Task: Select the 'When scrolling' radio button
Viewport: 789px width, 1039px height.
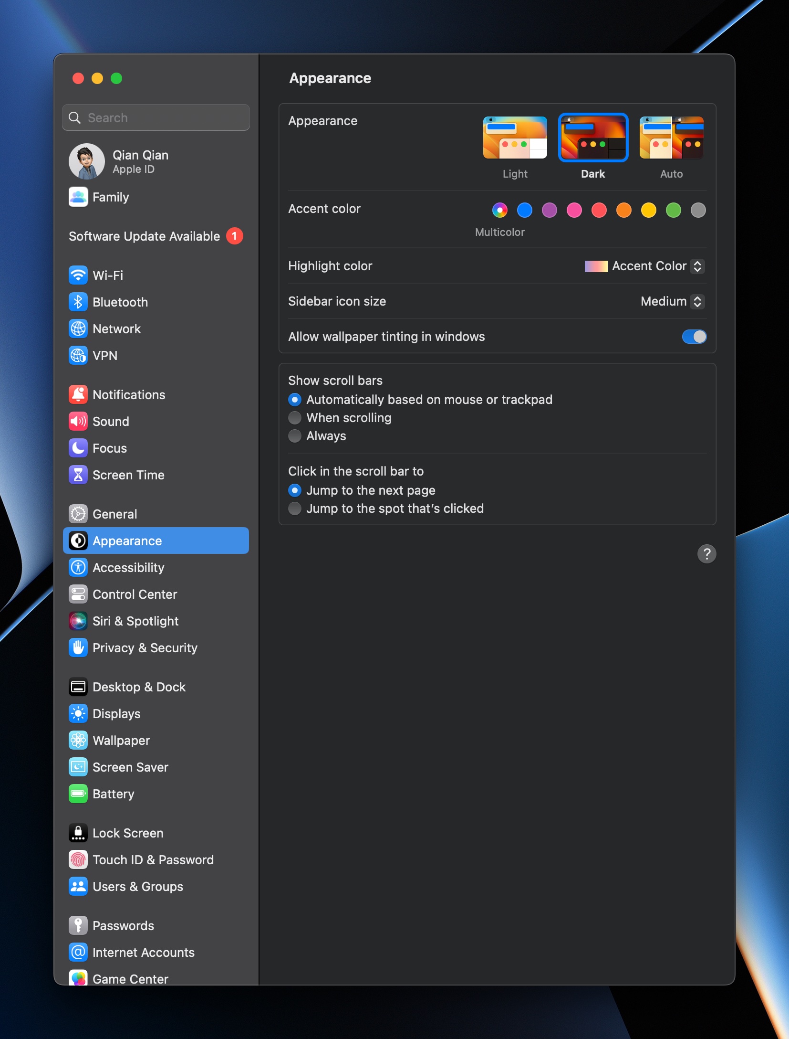Action: [x=295, y=418]
